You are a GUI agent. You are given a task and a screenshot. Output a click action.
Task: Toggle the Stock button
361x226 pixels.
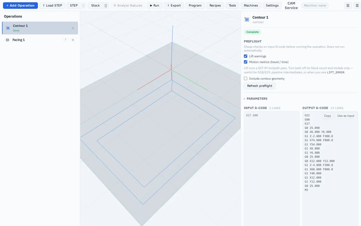(x=95, y=6)
